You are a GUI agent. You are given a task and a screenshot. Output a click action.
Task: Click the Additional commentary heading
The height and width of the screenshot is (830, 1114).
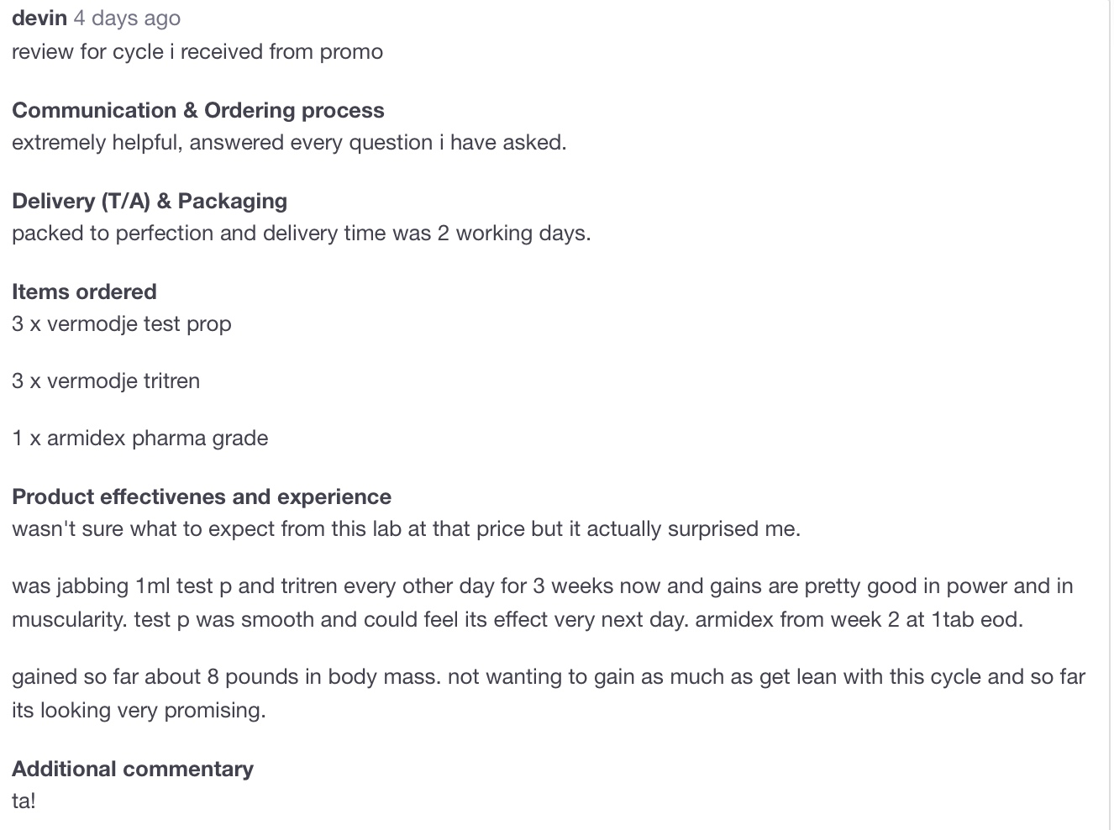pos(133,769)
